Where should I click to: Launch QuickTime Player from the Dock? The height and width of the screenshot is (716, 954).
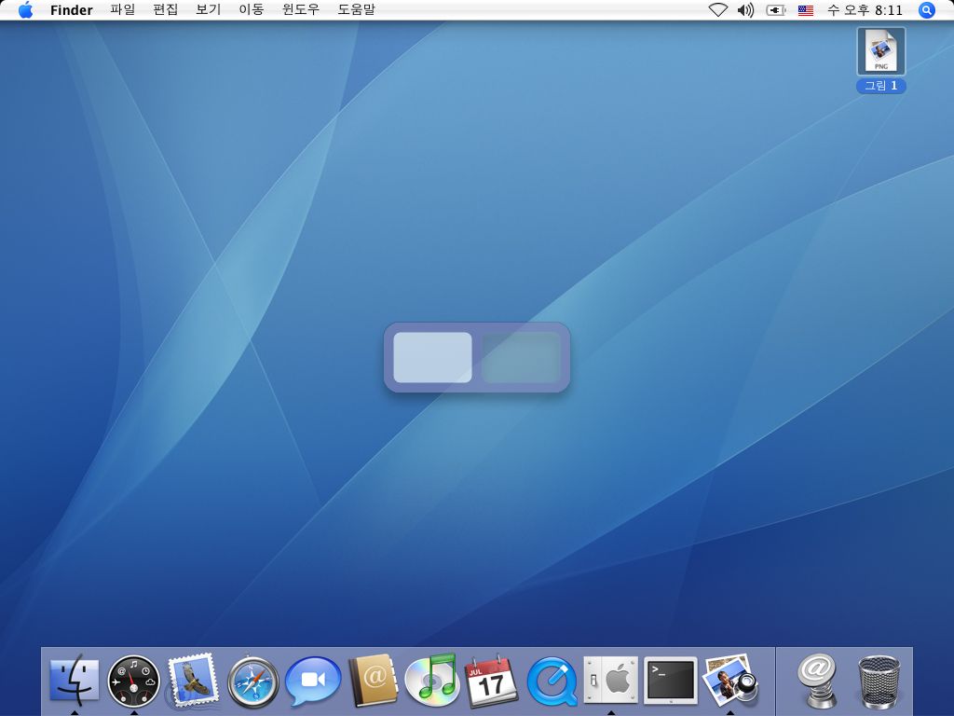[x=552, y=681]
